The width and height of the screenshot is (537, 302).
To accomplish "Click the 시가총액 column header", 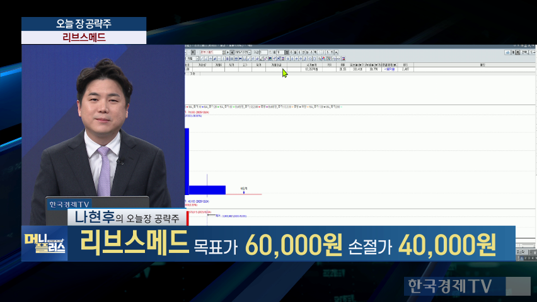I will [x=310, y=64].
